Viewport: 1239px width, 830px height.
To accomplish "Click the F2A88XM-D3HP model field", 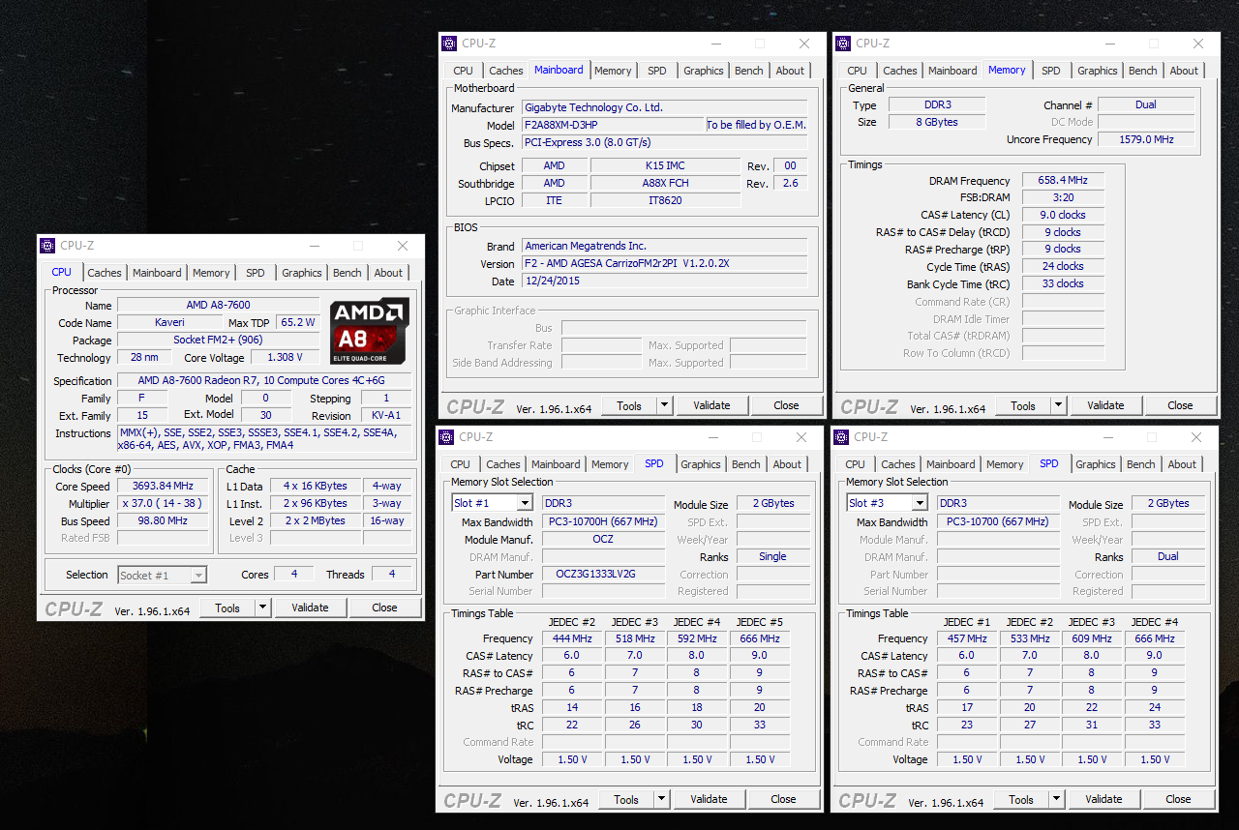I will point(612,125).
